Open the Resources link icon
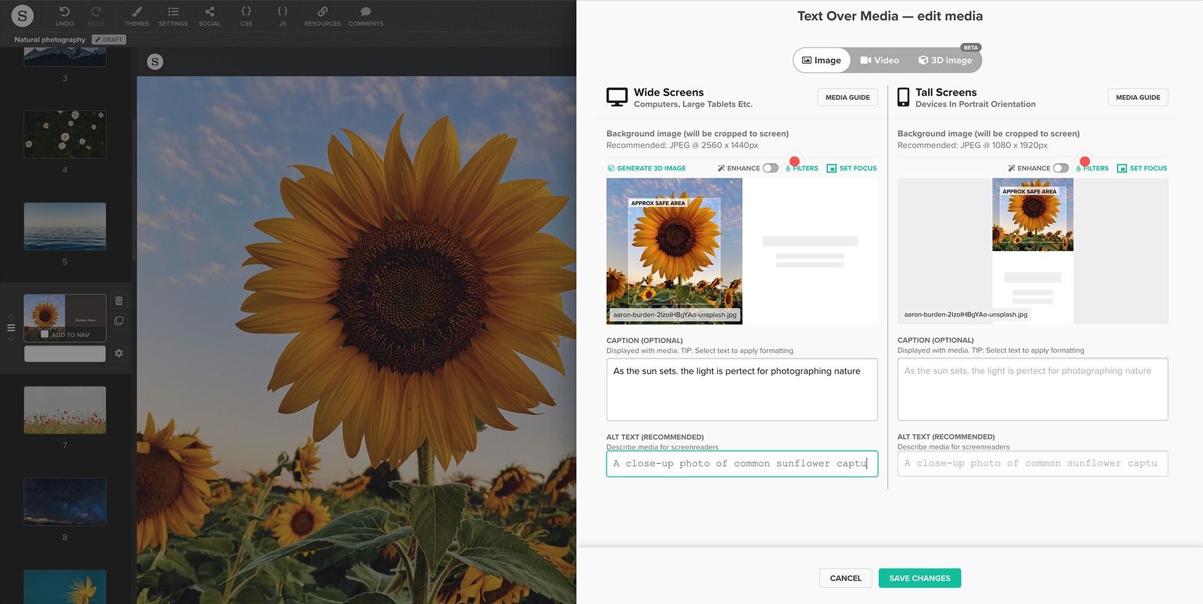Viewport: 1203px width, 604px height. coord(322,12)
